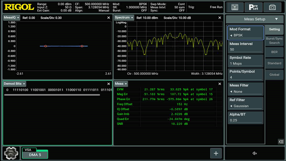
Task: Open the window layout view icon
Action: coord(235,7)
